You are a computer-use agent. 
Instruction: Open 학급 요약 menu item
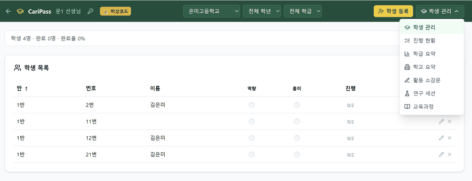coord(432,54)
